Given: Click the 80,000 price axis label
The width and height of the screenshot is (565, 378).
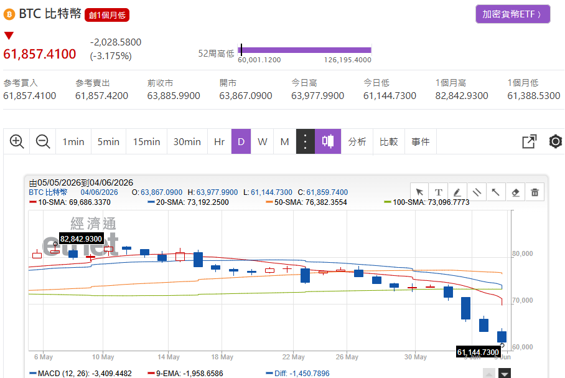Looking at the screenshot, I should tap(522, 253).
